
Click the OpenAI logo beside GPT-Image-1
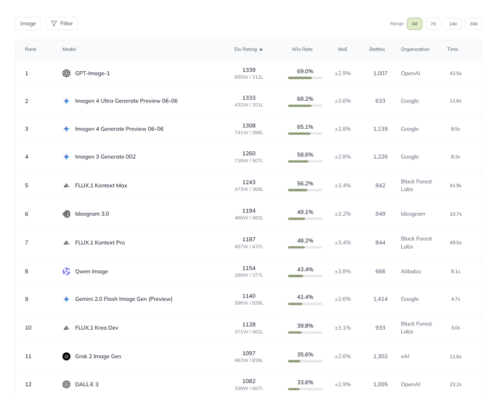66,73
